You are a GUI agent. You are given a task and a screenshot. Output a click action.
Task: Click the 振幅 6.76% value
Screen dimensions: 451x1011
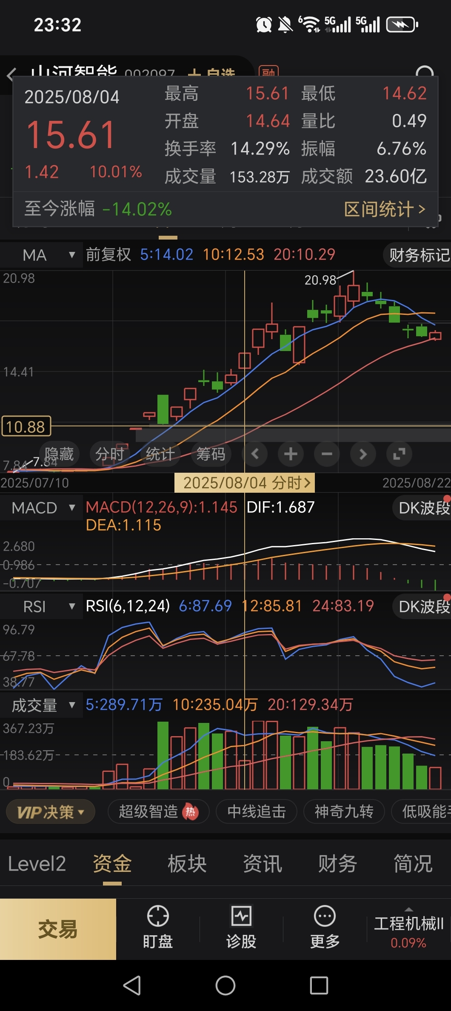pos(401,149)
